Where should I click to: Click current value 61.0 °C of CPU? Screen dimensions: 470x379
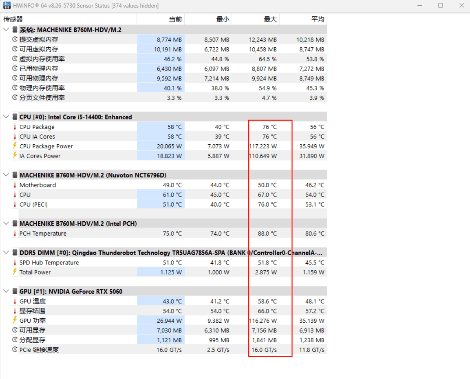click(172, 195)
